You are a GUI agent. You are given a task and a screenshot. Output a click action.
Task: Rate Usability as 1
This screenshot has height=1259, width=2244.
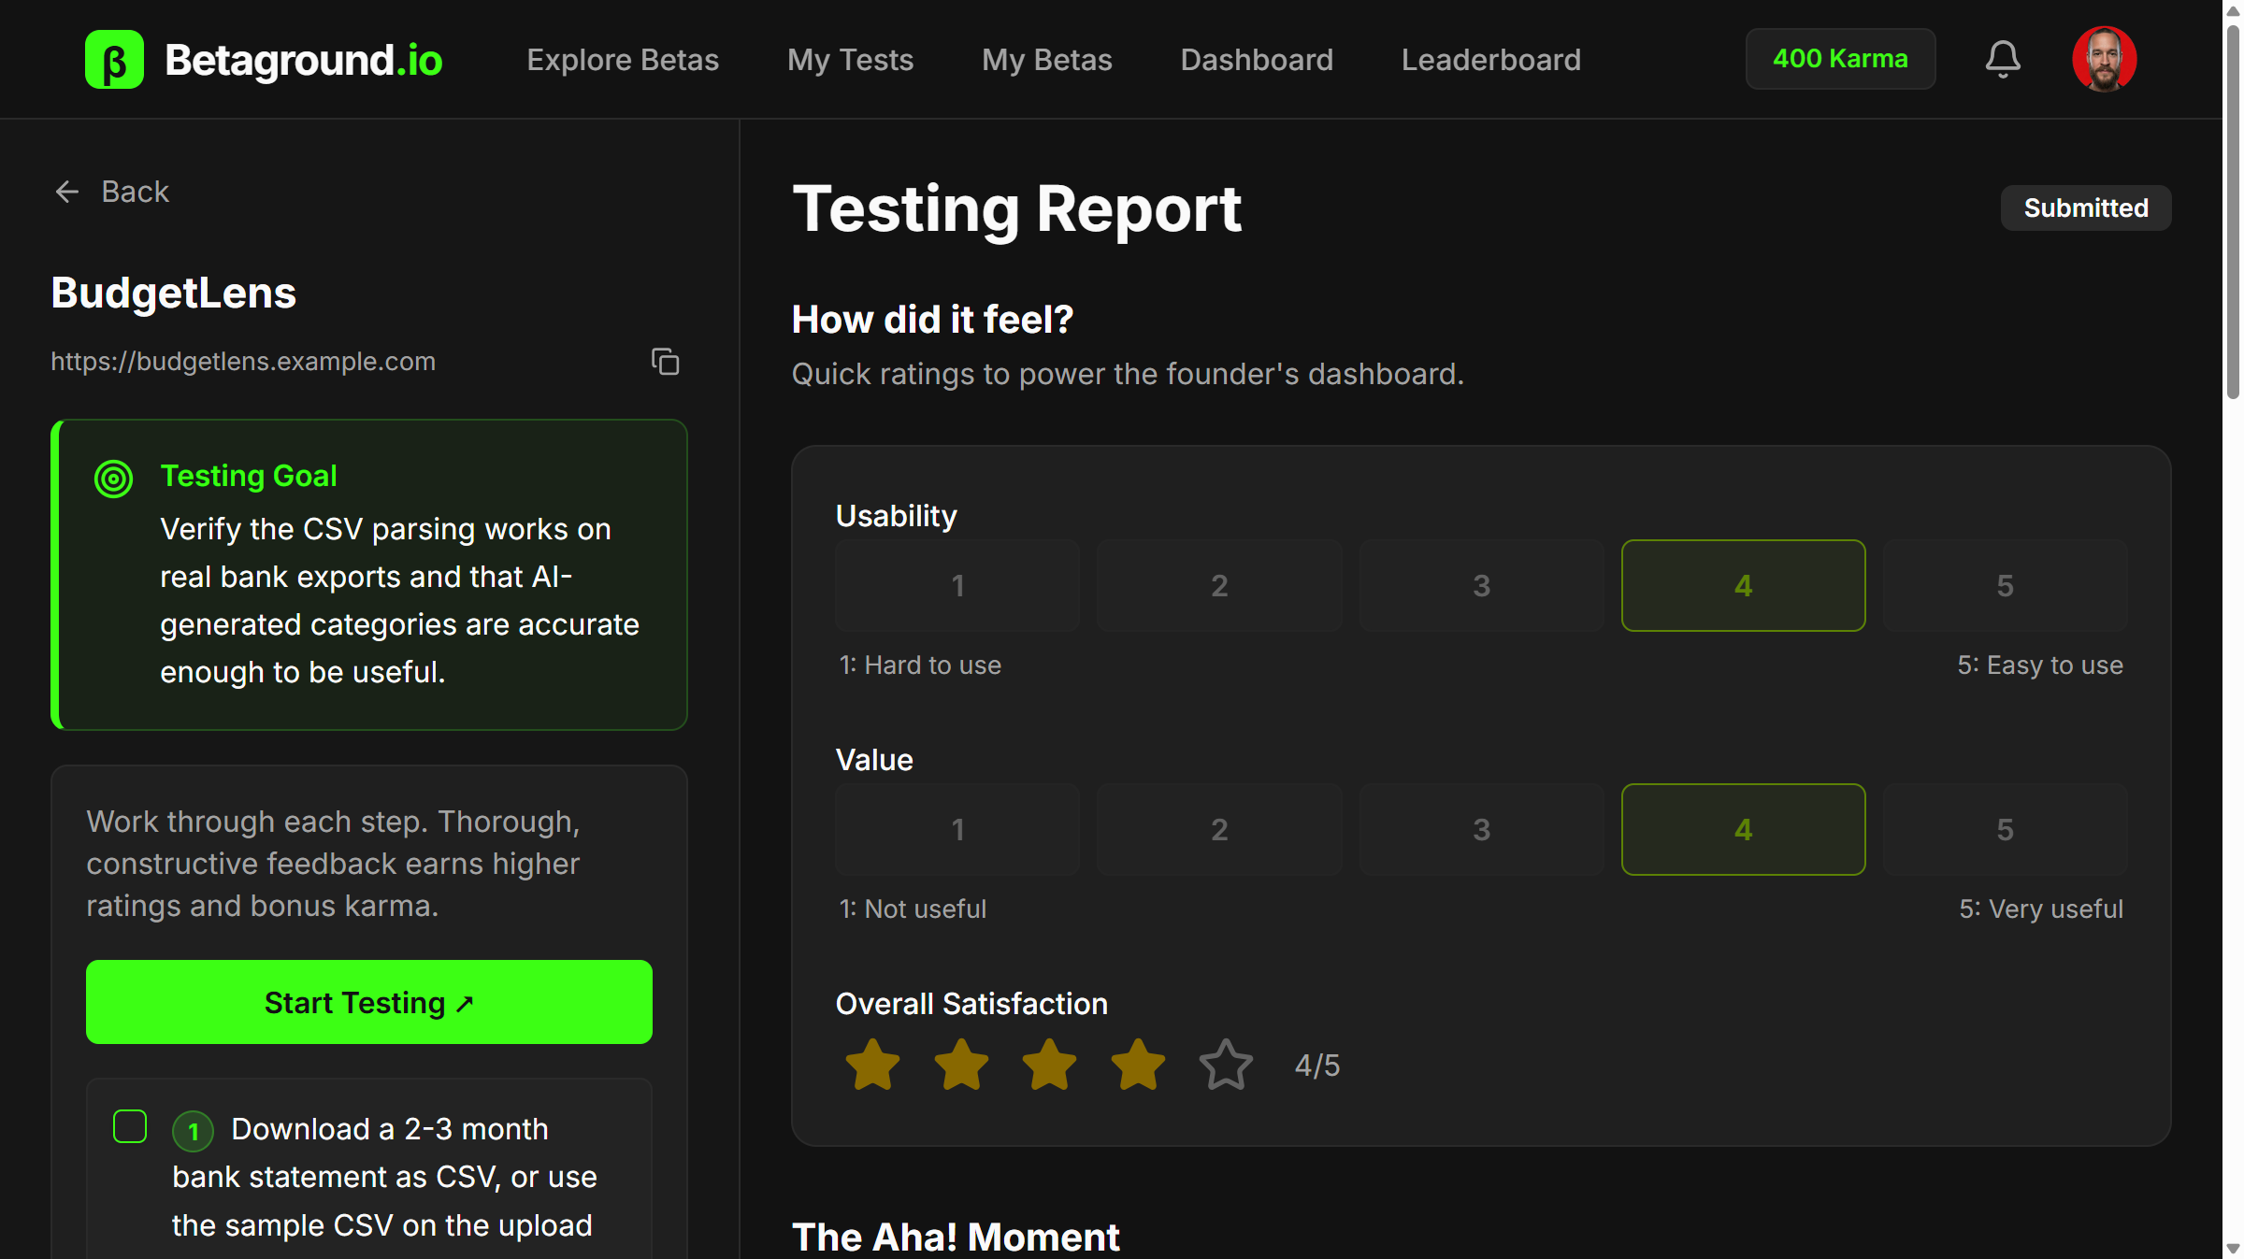tap(957, 586)
